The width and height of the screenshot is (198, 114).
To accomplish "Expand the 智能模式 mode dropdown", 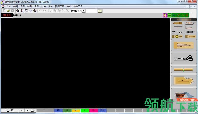I will coord(83,11).
